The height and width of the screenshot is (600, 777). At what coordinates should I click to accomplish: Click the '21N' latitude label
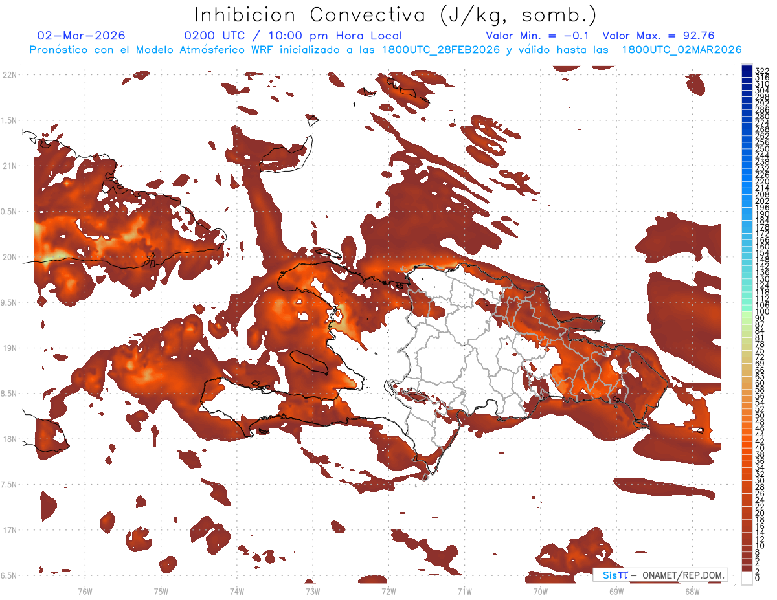click(x=9, y=166)
